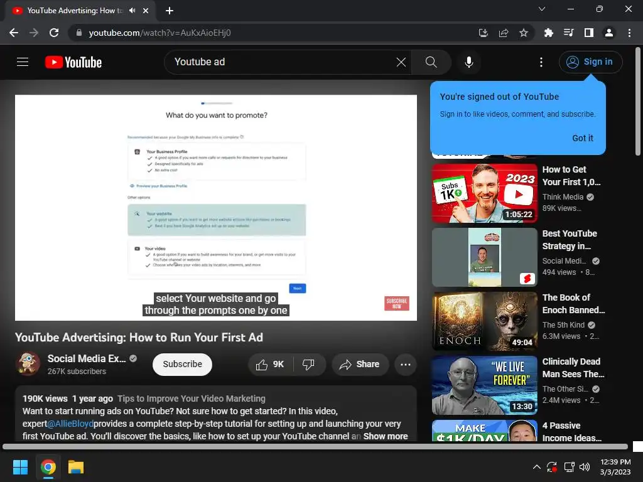Click the magnifier search button
Viewport: 643px width, 482px height.
click(431, 62)
